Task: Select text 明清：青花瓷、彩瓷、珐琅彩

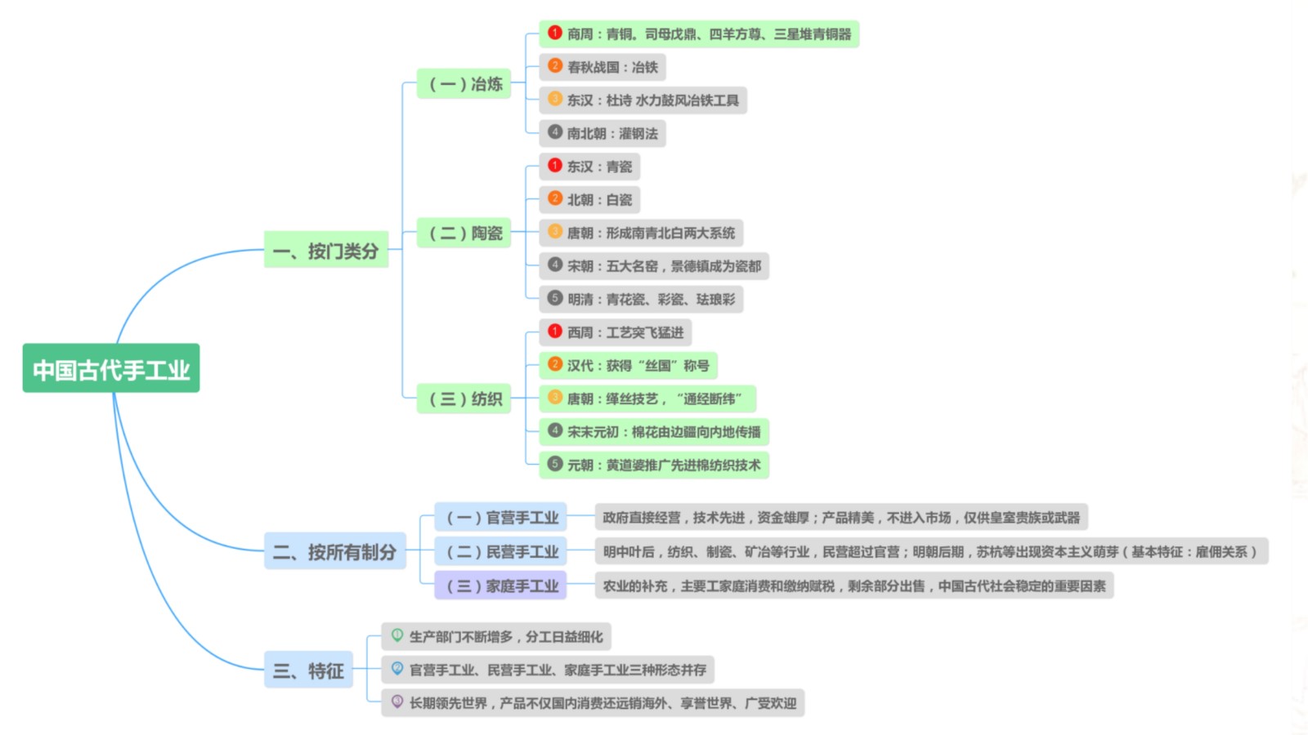Action: click(x=651, y=300)
